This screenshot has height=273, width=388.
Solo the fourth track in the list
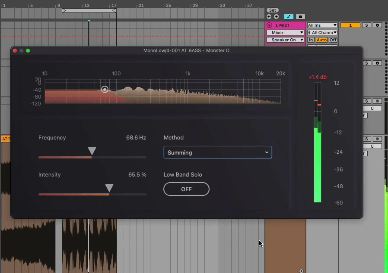[366, 139]
